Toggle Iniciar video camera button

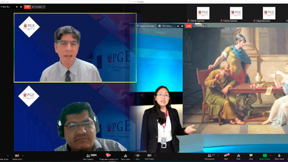[x=17, y=157]
